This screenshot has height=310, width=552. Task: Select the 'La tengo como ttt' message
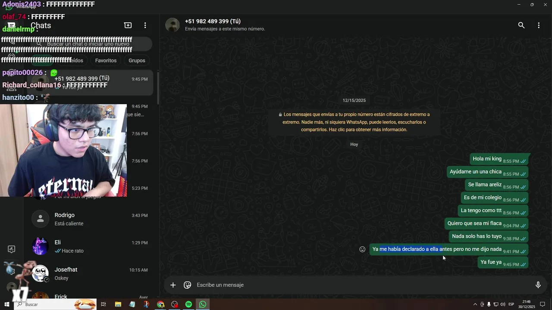[493, 211]
